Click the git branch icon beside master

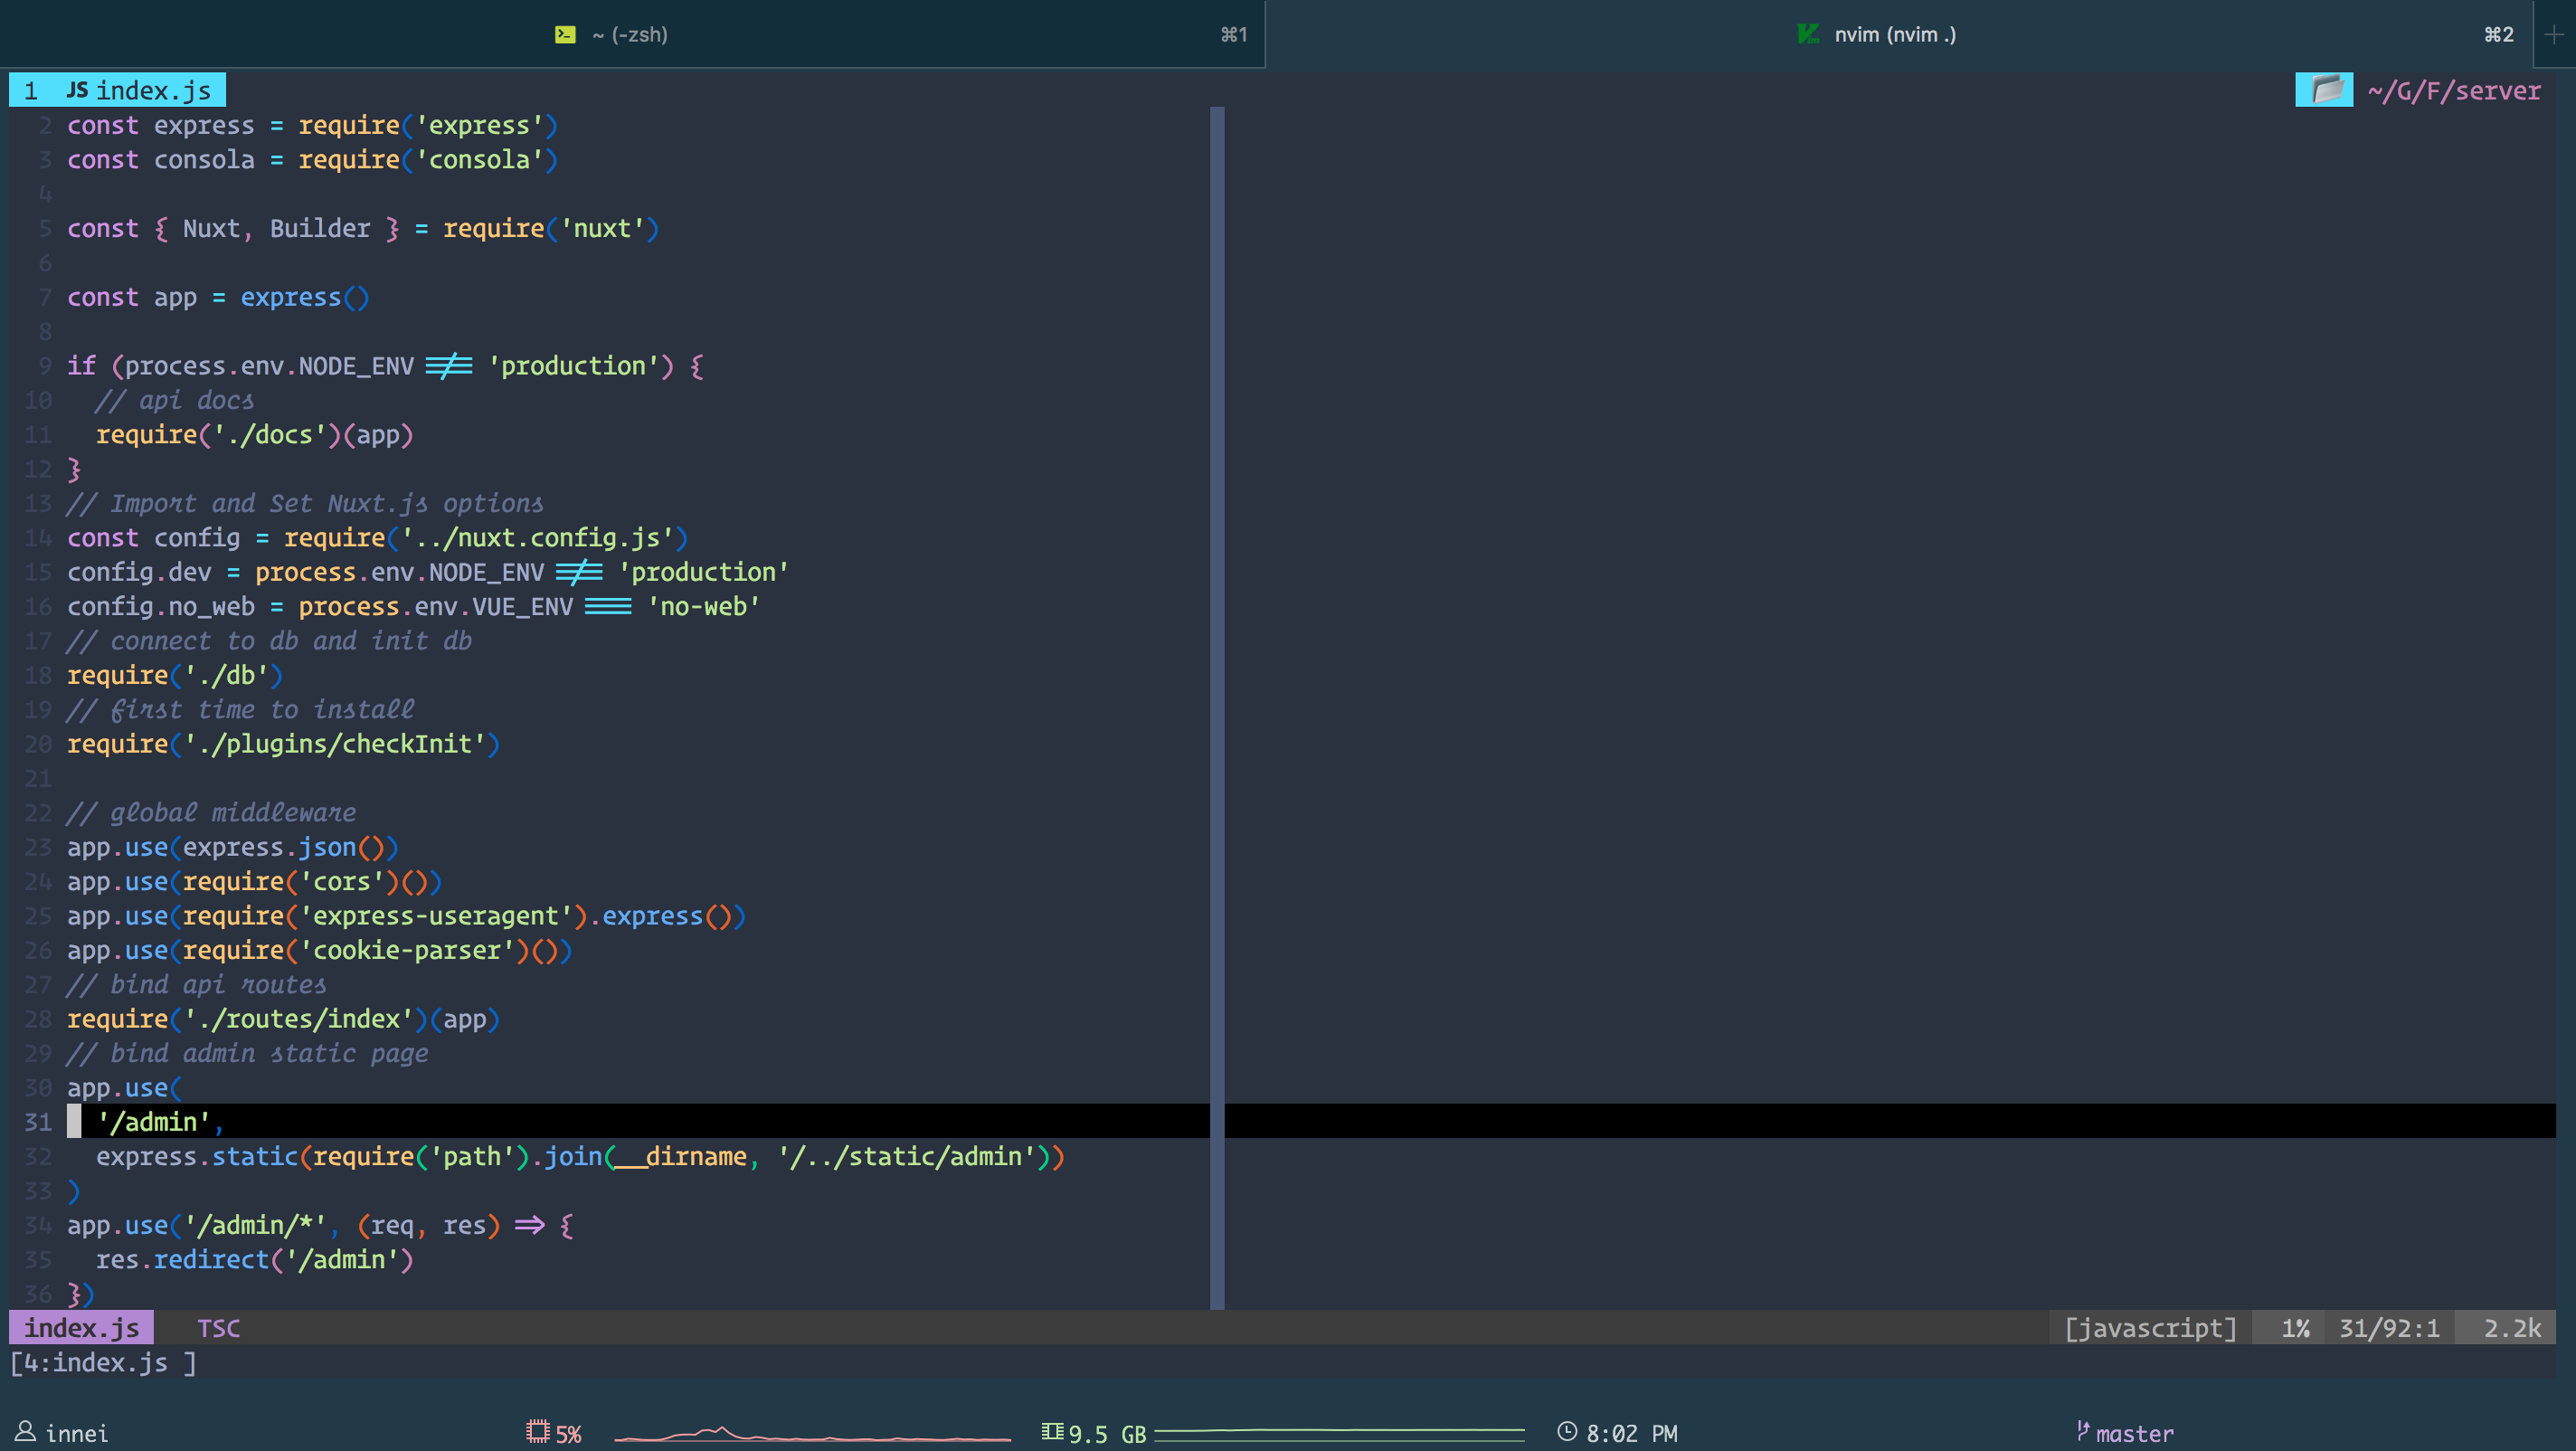[x=2083, y=1432]
